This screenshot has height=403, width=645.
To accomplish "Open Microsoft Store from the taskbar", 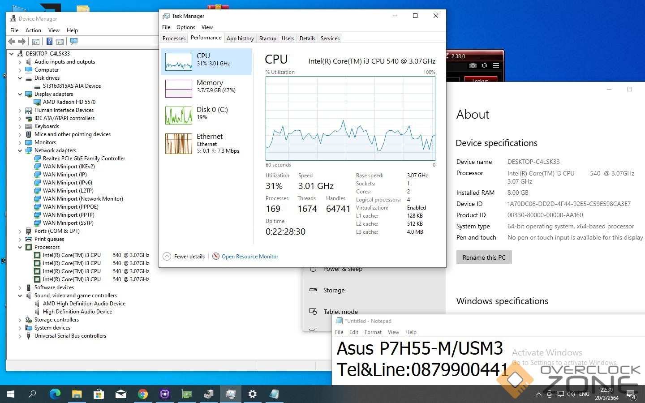I will click(x=99, y=394).
